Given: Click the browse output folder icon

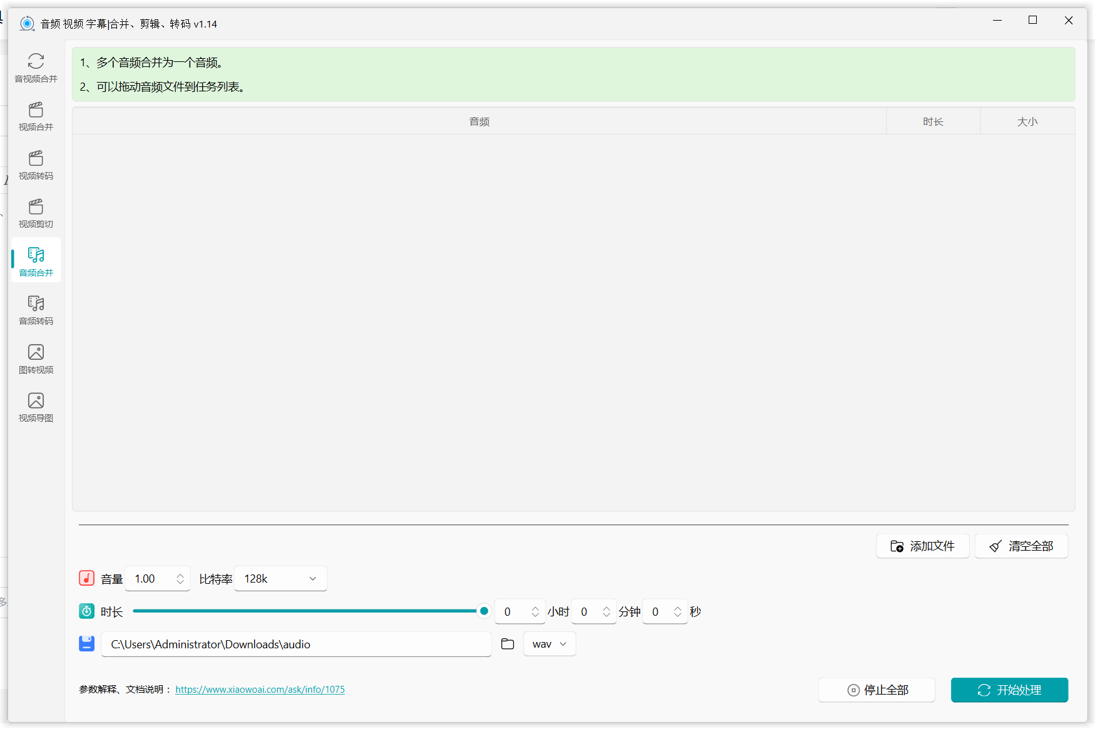Looking at the screenshot, I should [507, 644].
